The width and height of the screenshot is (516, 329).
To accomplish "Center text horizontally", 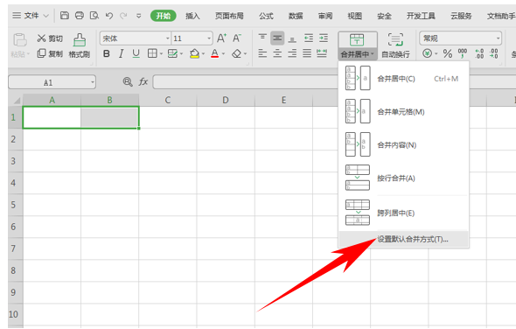I will point(277,53).
